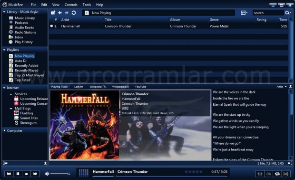Skip to the next track

(x=35, y=174)
